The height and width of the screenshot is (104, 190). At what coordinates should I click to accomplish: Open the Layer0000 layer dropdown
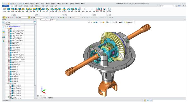coord(134,22)
